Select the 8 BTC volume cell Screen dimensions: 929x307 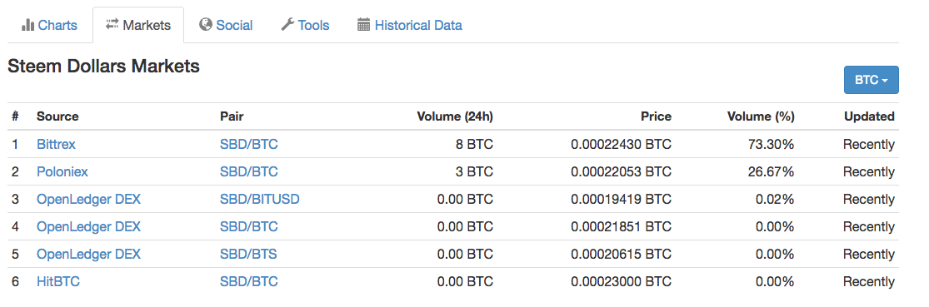click(475, 144)
